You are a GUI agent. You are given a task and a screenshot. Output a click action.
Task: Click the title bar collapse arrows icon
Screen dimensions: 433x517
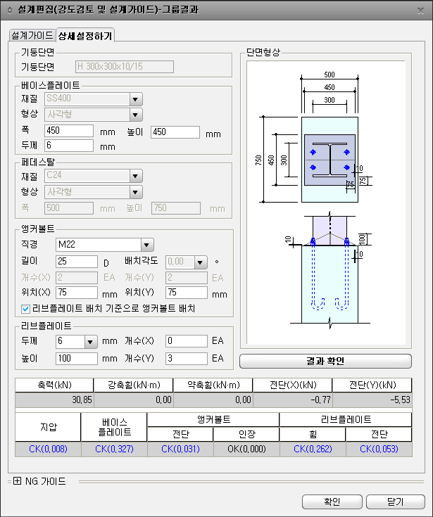point(10,11)
